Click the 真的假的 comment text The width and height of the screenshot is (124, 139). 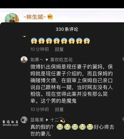tap(72, 130)
